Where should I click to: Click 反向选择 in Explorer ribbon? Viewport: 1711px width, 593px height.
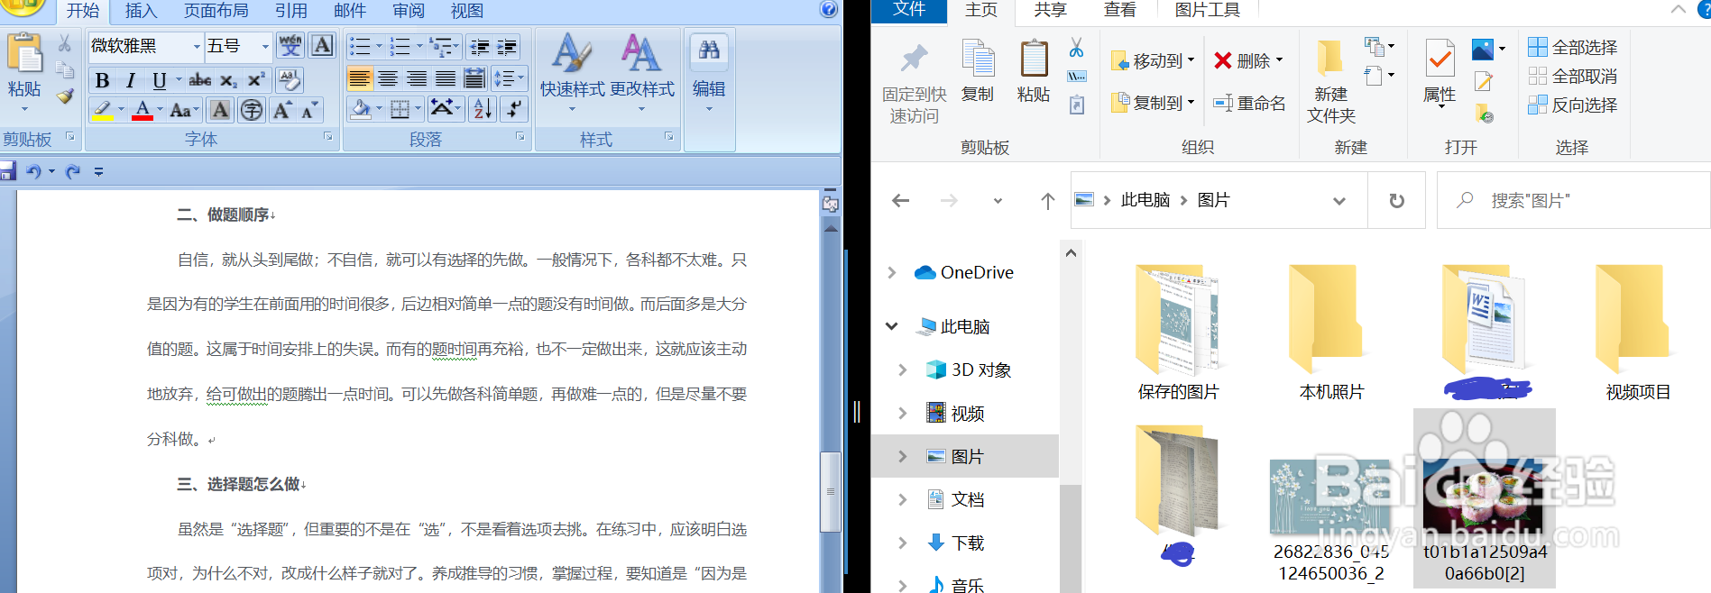(1572, 105)
